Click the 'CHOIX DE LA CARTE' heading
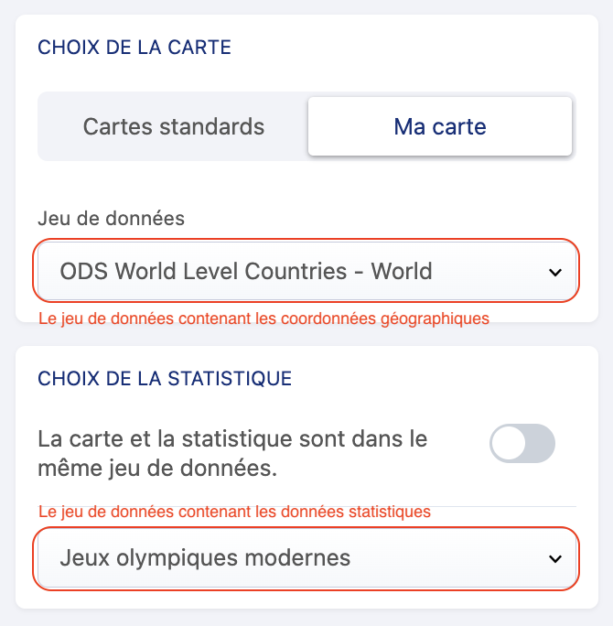Image resolution: width=613 pixels, height=626 pixels. click(x=134, y=47)
